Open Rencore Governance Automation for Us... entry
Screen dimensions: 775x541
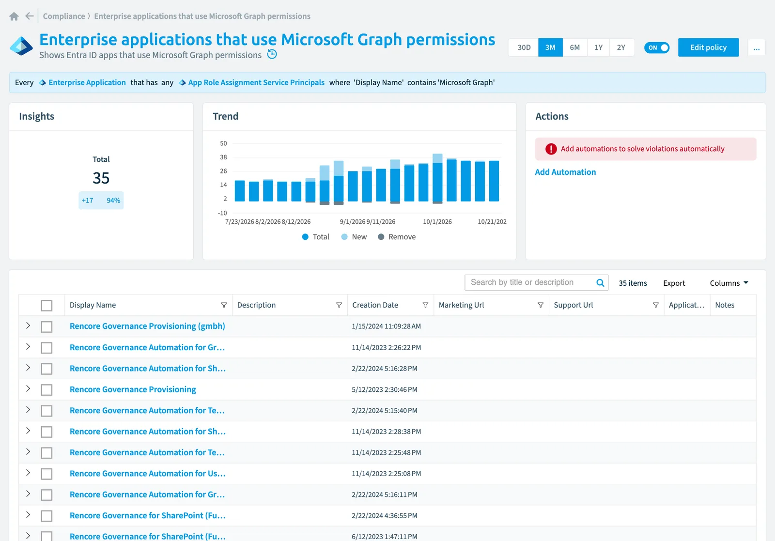point(148,474)
